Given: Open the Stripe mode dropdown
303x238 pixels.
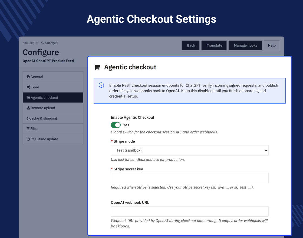Looking at the screenshot, I should [190, 150].
